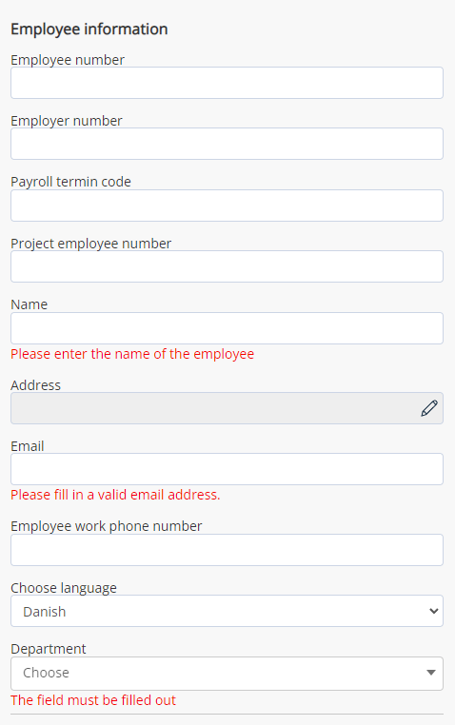The width and height of the screenshot is (455, 725).
Task: Click the triangle arrow on Department dropdown
Action: [x=431, y=673]
